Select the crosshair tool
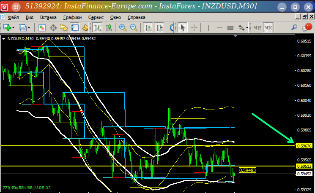The image size is (315, 193). coord(194,27)
